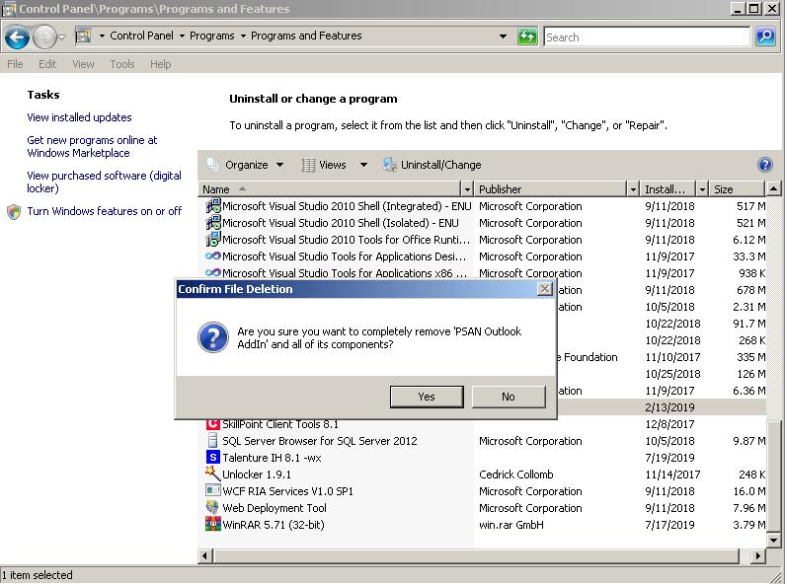Click the Forward navigation arrow button

44,37
